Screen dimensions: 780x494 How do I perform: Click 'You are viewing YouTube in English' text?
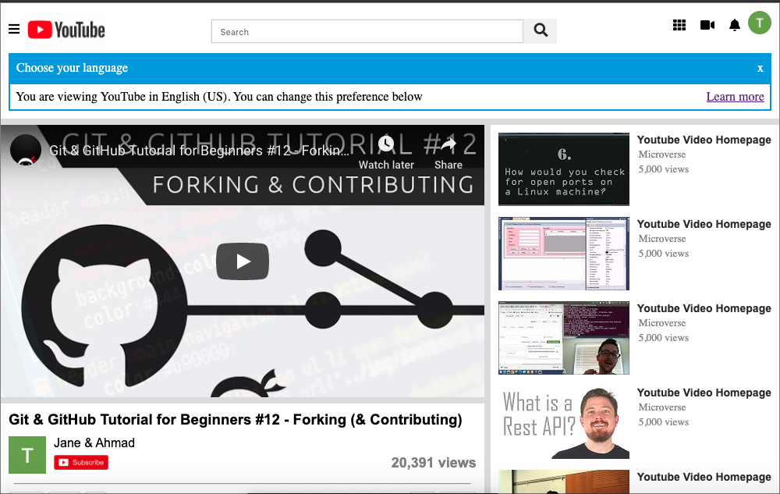219,97
